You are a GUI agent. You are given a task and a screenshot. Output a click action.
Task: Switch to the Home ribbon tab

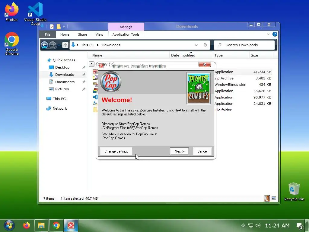tap(65, 34)
